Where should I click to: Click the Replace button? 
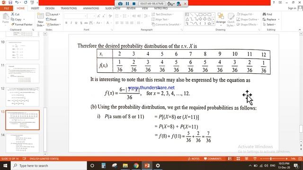(x=271, y=19)
